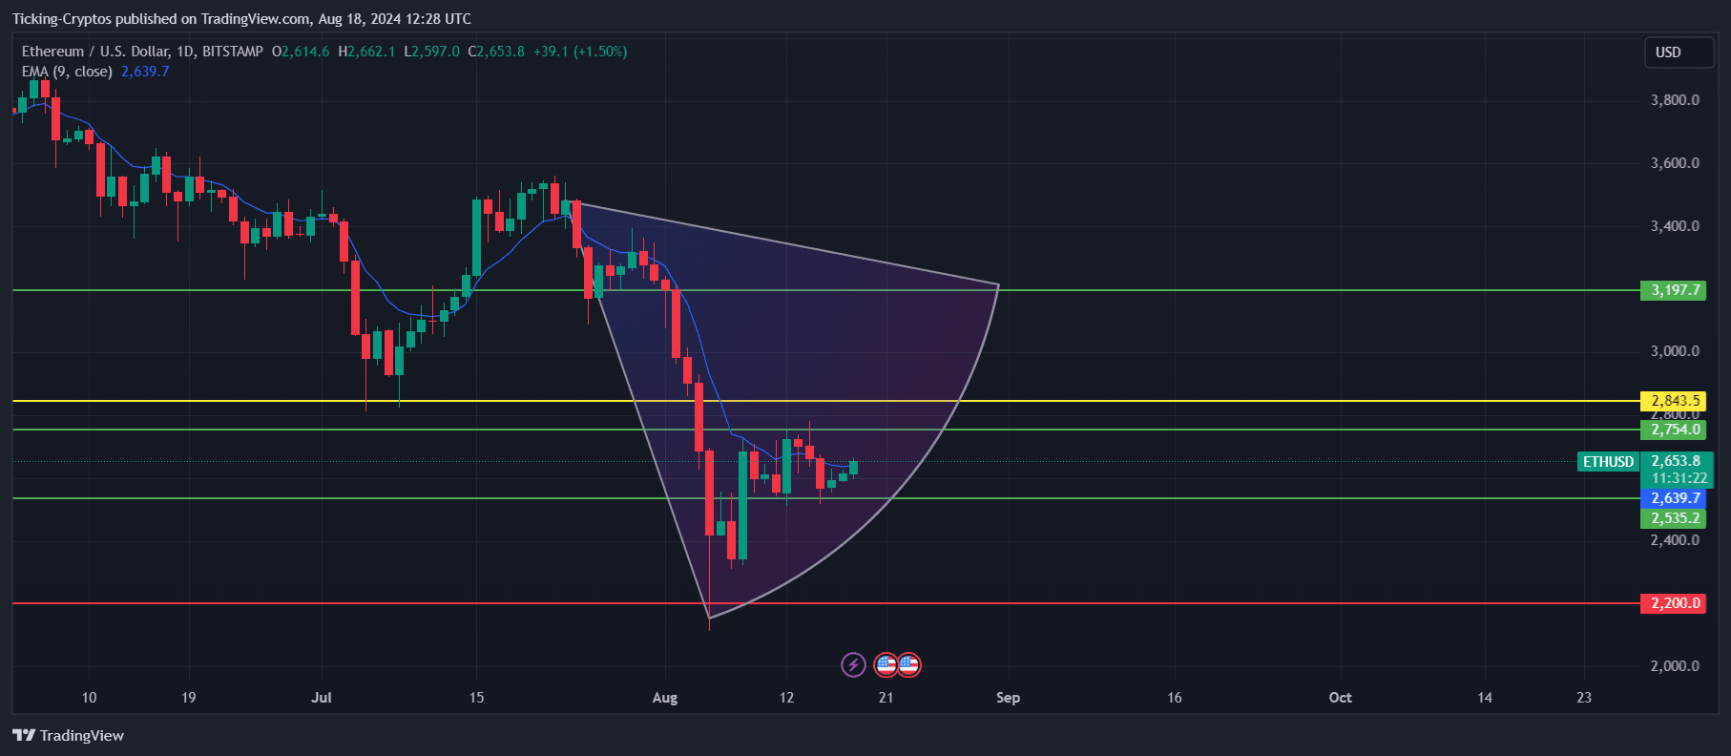This screenshot has width=1731, height=756.
Task: Click the 2,000.0 price axis tick
Action: [x=1675, y=666]
